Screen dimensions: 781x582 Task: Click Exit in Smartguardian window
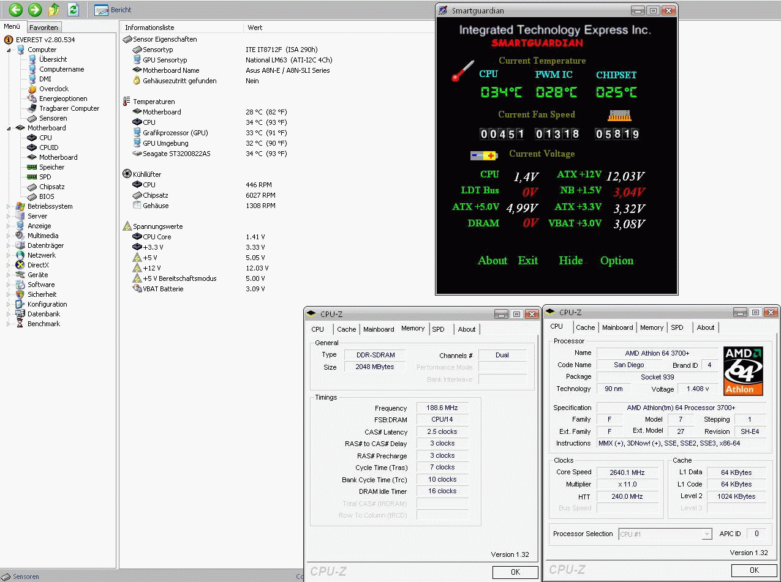[528, 261]
